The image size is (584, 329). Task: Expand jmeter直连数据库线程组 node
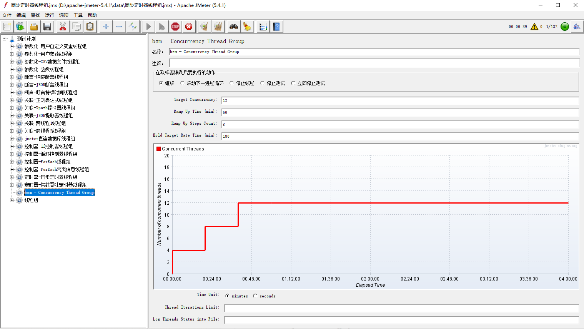tap(12, 139)
